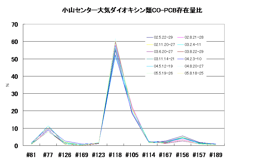Click the tallest peak of the line chart

(x=116, y=40)
